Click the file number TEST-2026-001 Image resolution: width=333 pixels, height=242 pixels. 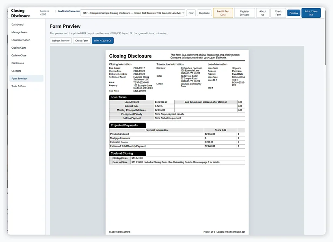tap(141, 82)
